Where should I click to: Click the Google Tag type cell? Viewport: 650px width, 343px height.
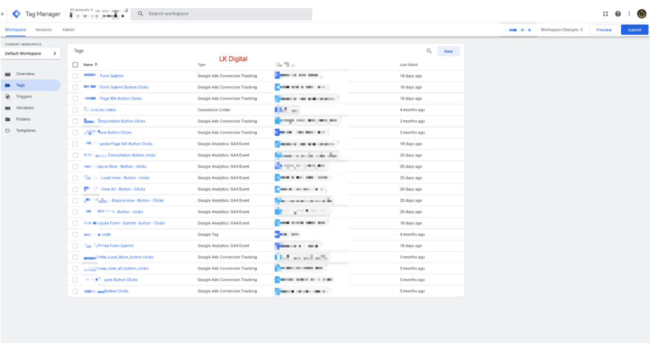click(208, 234)
